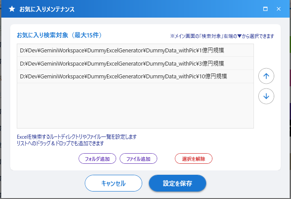Save settings with 設定を保存 button

178,183
